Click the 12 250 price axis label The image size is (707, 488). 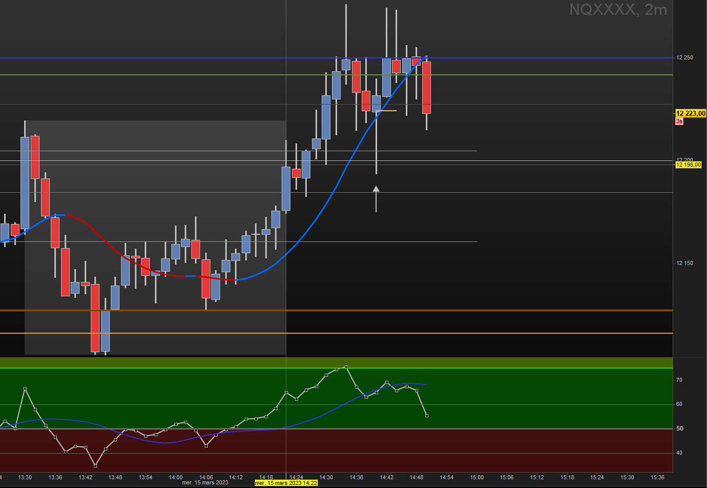(x=684, y=57)
